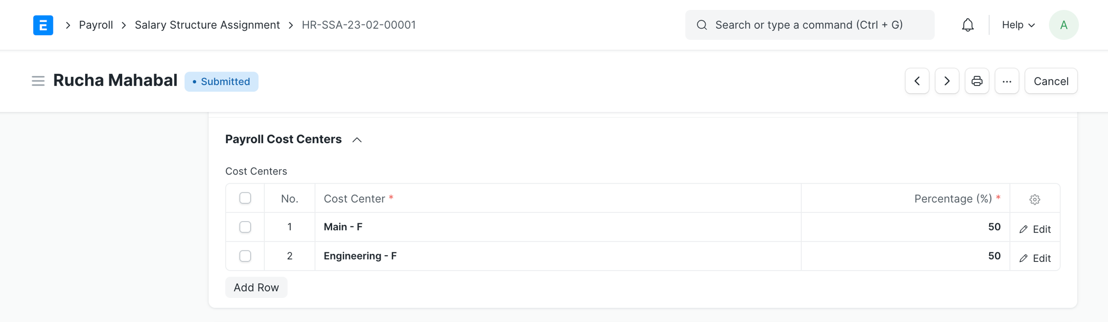
Task: Edit the Main - F row
Action: click(x=1035, y=229)
